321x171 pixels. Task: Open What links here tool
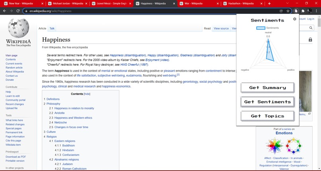(x=14, y=120)
